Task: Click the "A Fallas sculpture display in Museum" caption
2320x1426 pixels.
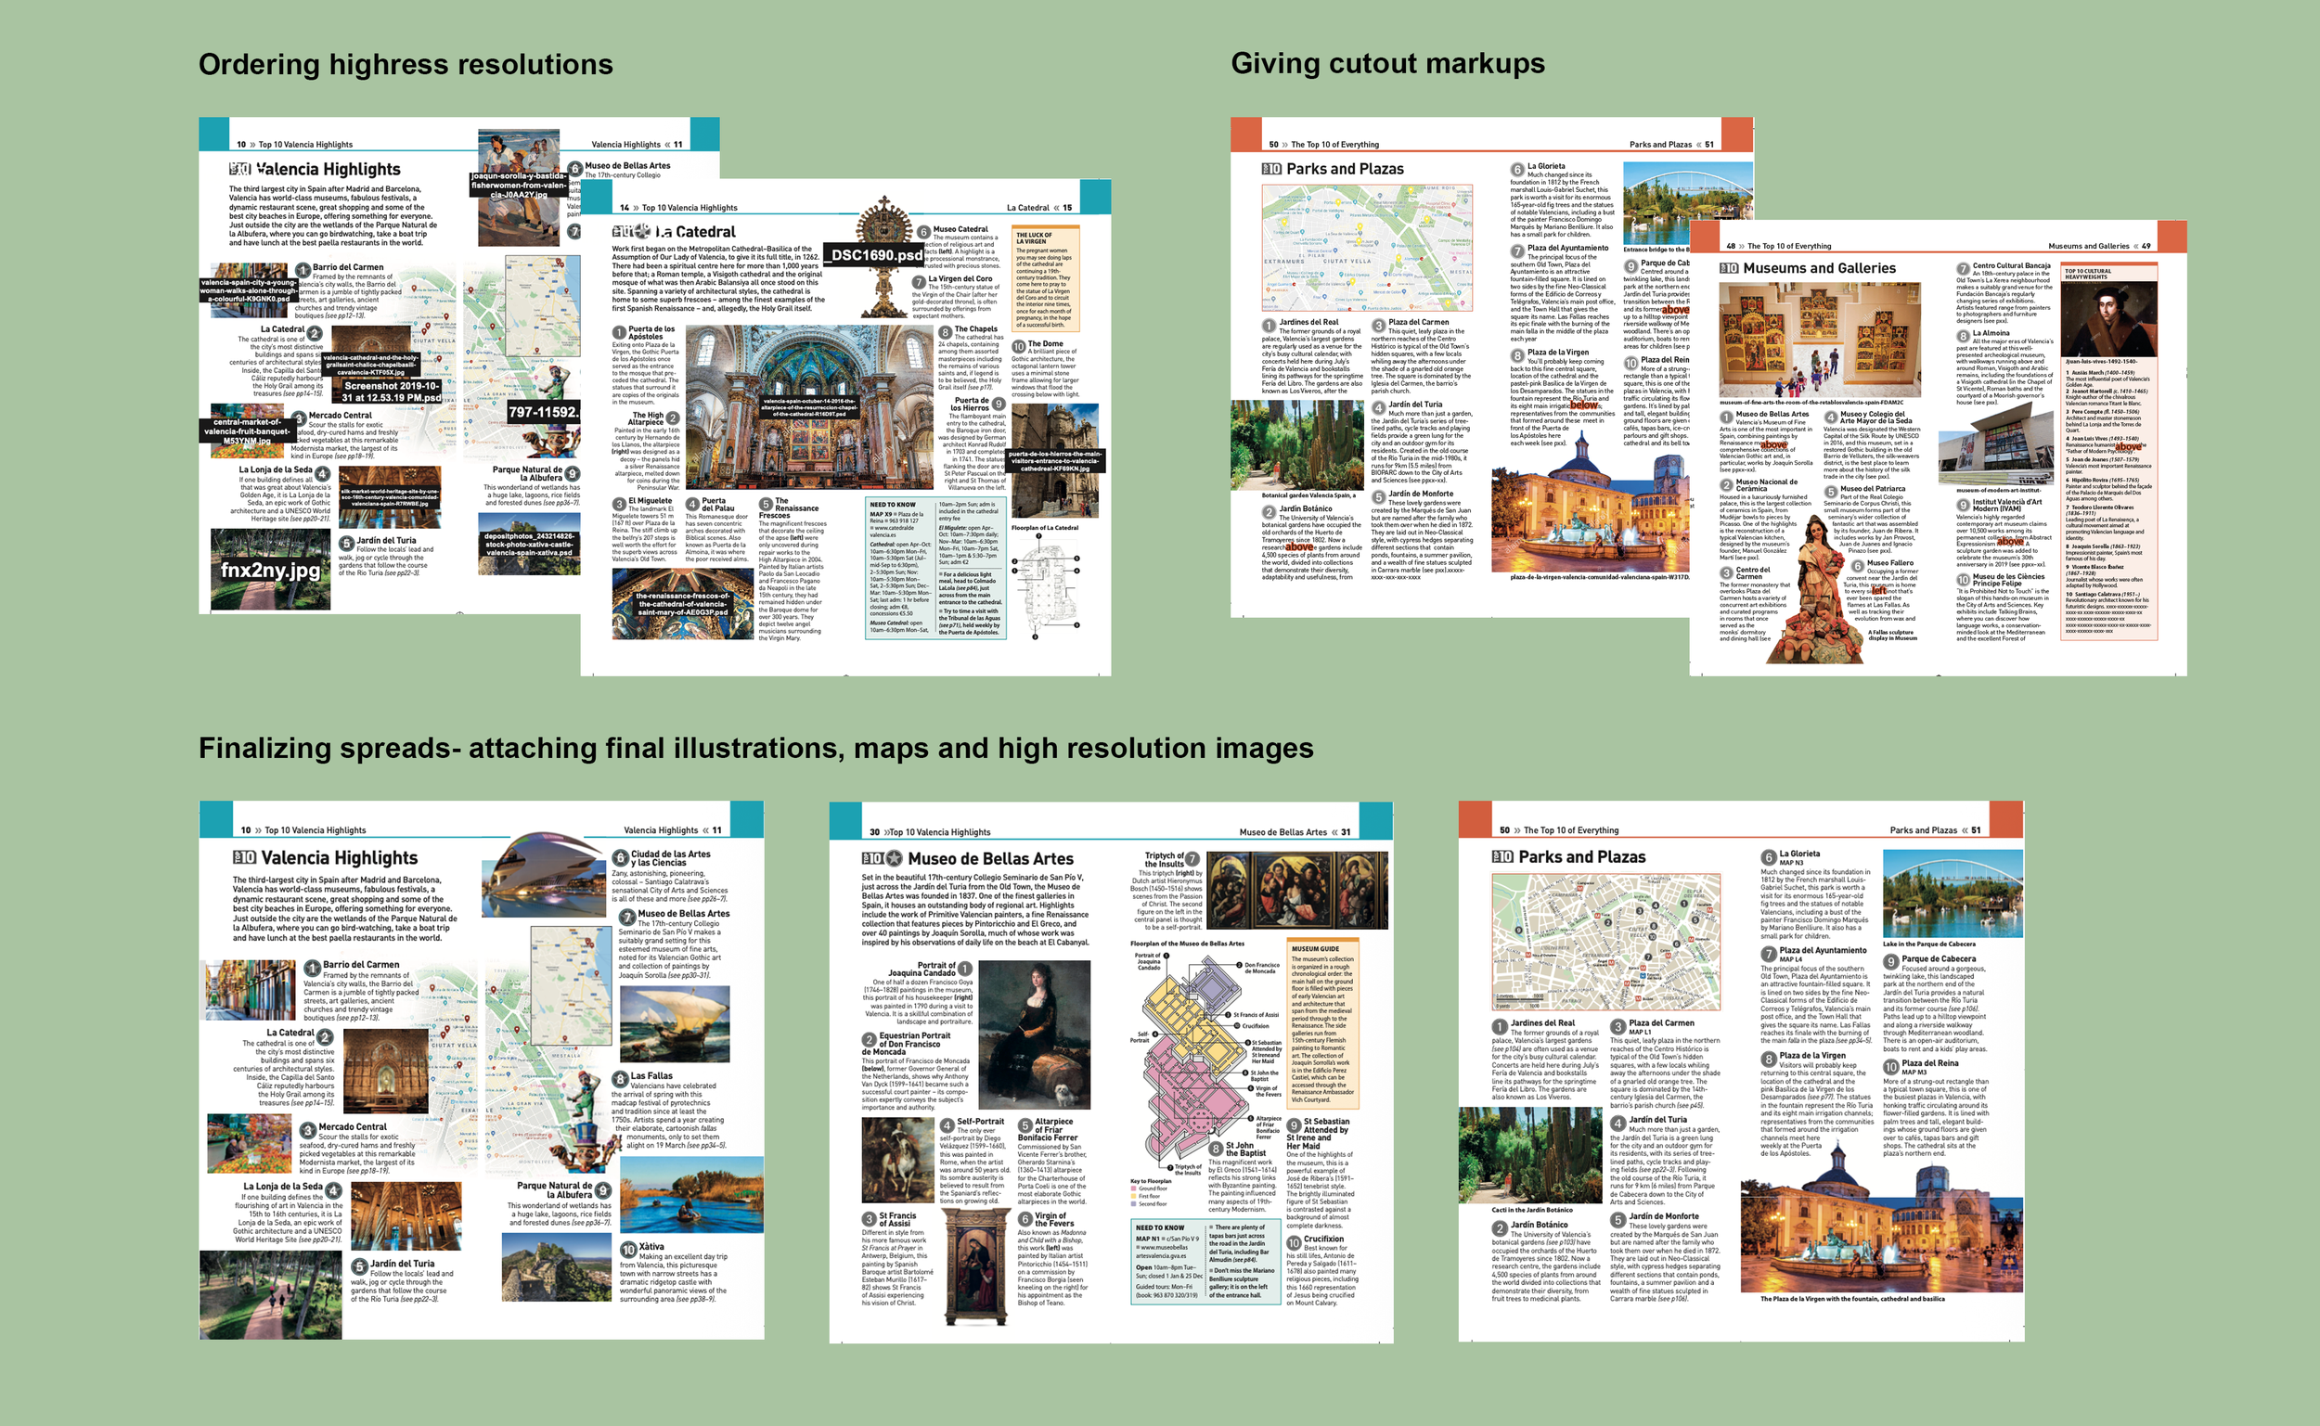Action: pyautogui.click(x=1892, y=635)
